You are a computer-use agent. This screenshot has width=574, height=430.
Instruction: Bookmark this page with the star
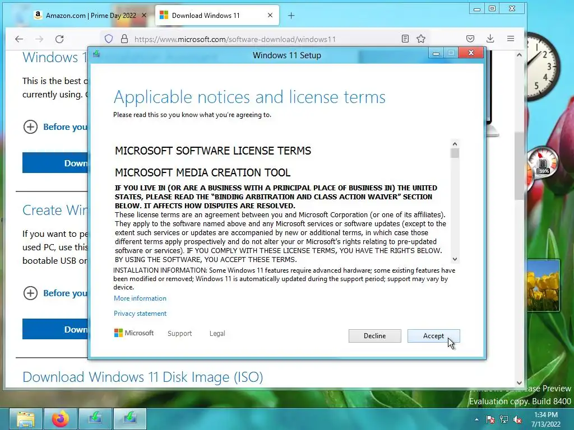coord(421,39)
